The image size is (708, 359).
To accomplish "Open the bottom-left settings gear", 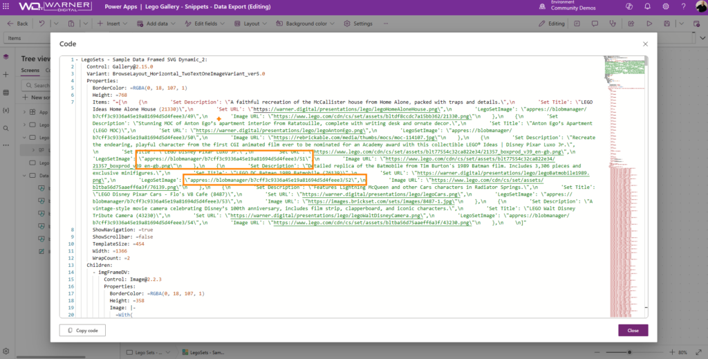I will [x=6, y=351].
